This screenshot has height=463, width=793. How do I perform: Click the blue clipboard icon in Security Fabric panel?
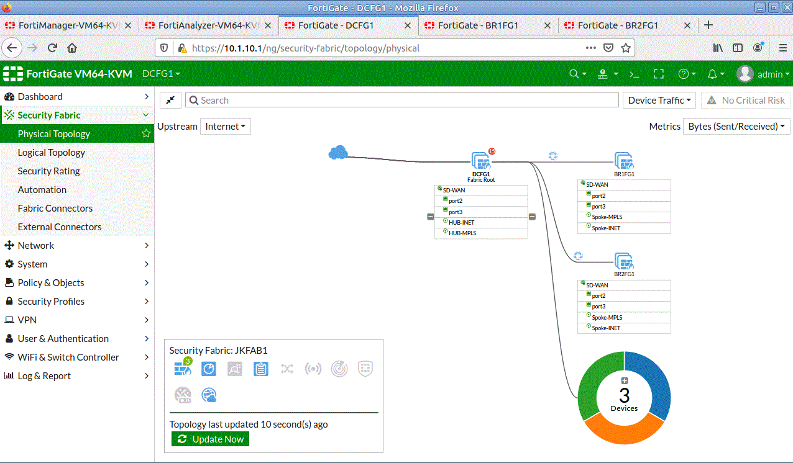click(x=261, y=369)
